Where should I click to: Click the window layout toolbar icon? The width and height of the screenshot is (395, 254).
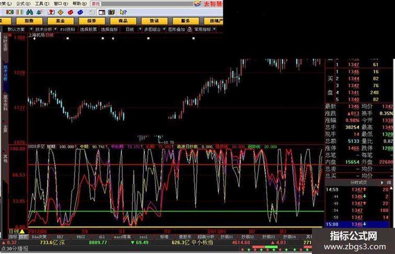[102, 13]
